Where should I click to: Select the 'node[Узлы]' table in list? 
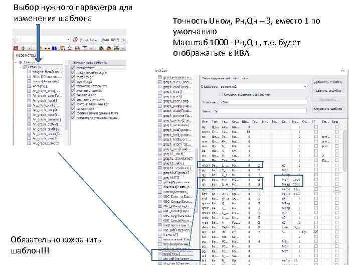point(171,254)
